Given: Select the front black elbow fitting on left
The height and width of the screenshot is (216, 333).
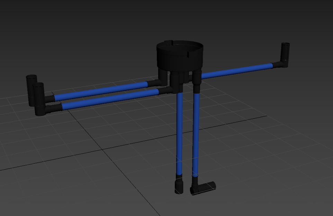Looking at the screenshot, I should point(39,99).
